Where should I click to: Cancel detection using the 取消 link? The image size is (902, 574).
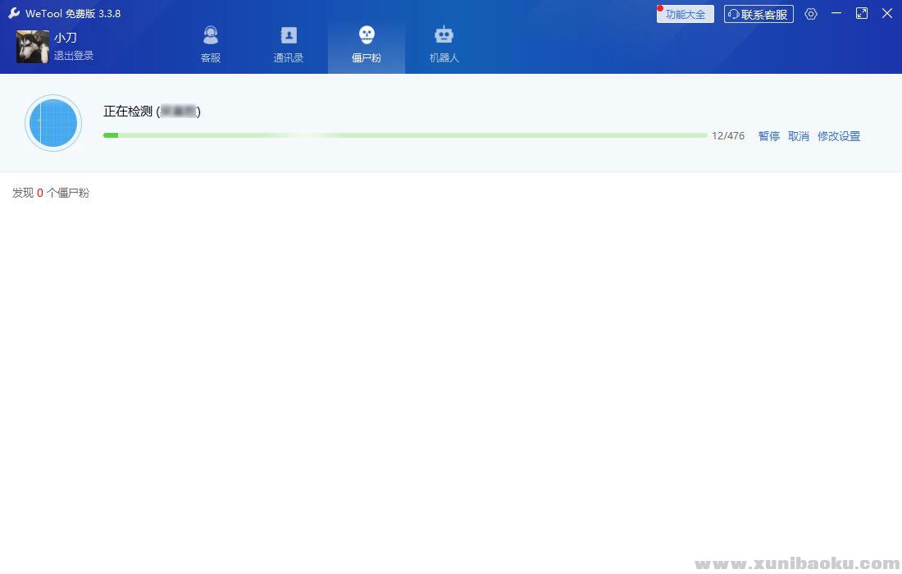click(x=799, y=136)
